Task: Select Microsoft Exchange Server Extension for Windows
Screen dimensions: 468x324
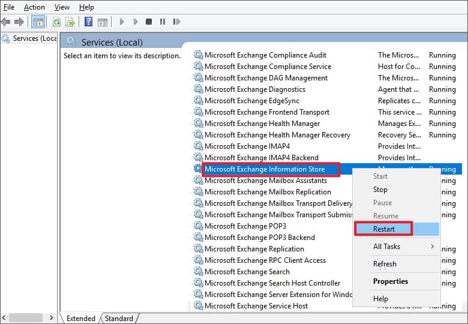Action: (278, 295)
